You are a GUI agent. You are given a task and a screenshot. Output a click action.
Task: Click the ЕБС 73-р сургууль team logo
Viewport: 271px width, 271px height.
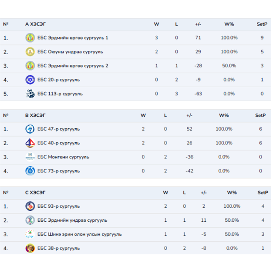click(x=30, y=171)
